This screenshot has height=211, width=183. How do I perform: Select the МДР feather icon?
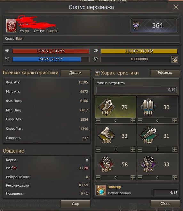tap(148, 136)
